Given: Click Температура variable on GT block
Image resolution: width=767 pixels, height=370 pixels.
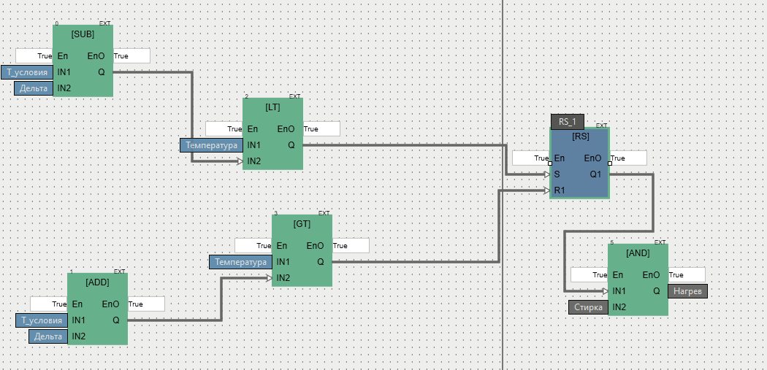Looking at the screenshot, I should pos(241,262).
